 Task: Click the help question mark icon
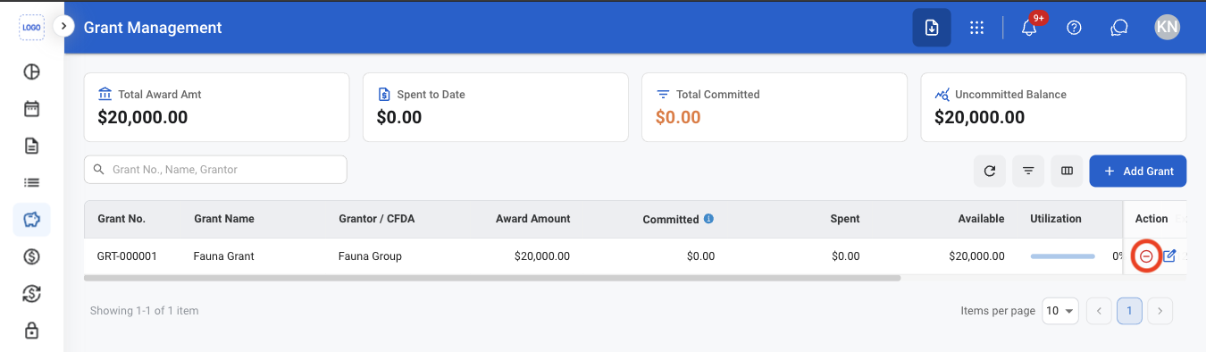[1075, 28]
